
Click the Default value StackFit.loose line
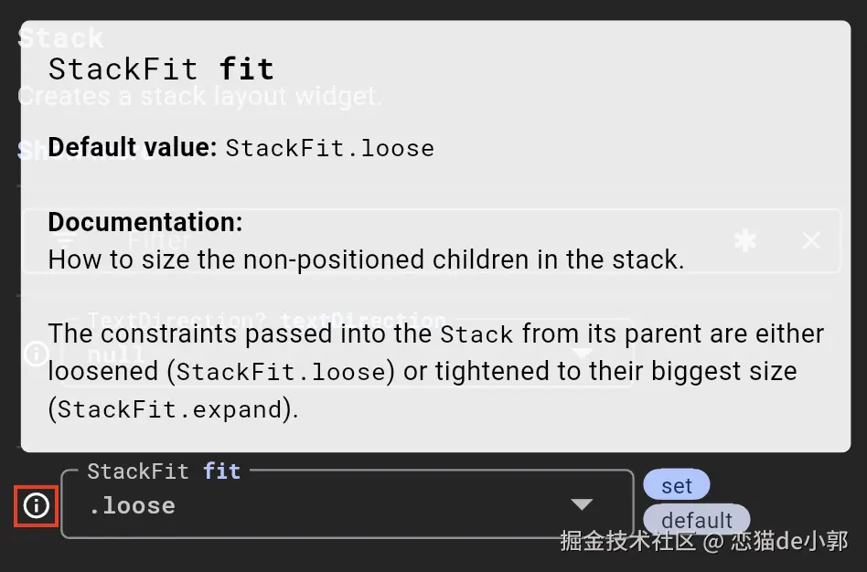click(241, 148)
